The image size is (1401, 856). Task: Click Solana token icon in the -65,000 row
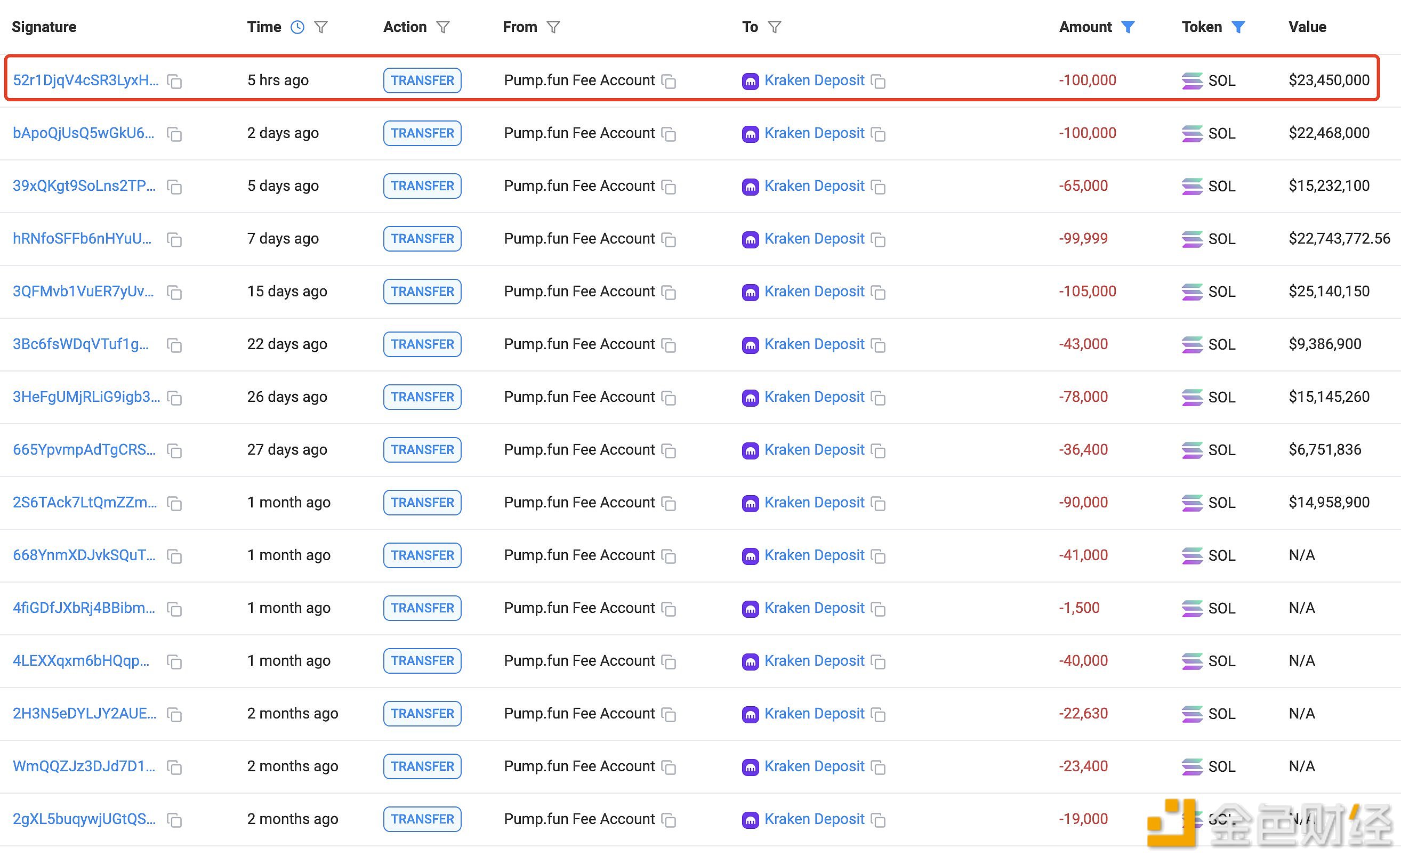[x=1192, y=187]
